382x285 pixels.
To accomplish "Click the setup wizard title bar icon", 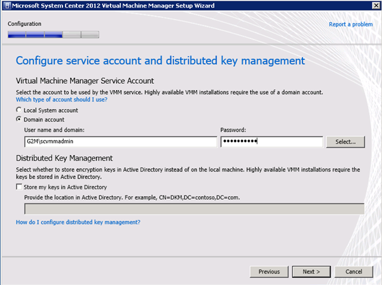I will pos(7,5).
